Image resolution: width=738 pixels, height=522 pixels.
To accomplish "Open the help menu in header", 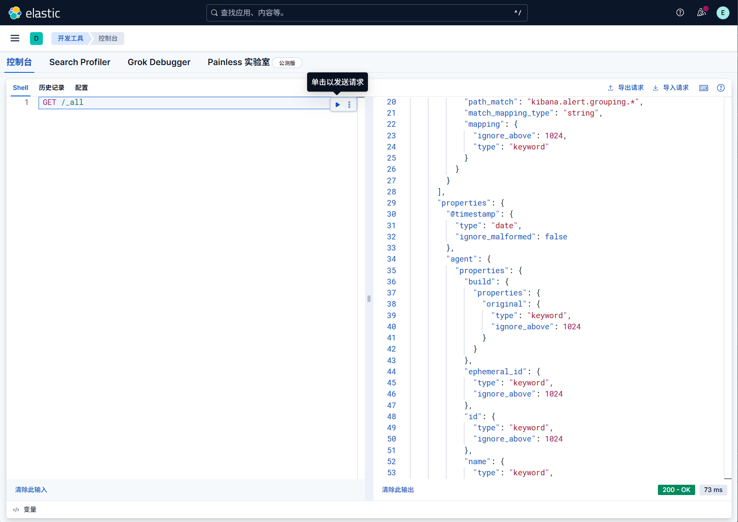I will click(680, 13).
